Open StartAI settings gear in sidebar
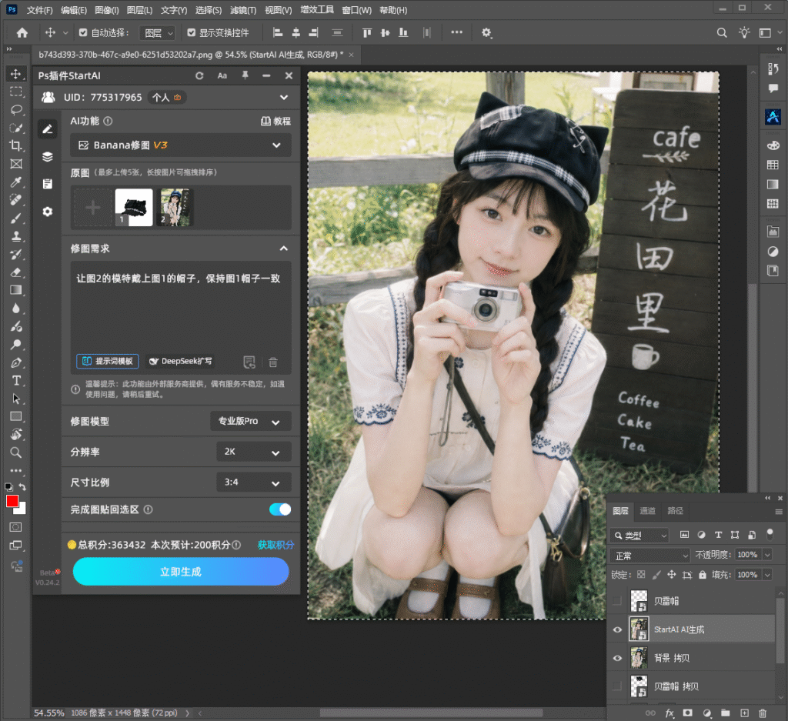This screenshot has width=788, height=721. click(47, 212)
